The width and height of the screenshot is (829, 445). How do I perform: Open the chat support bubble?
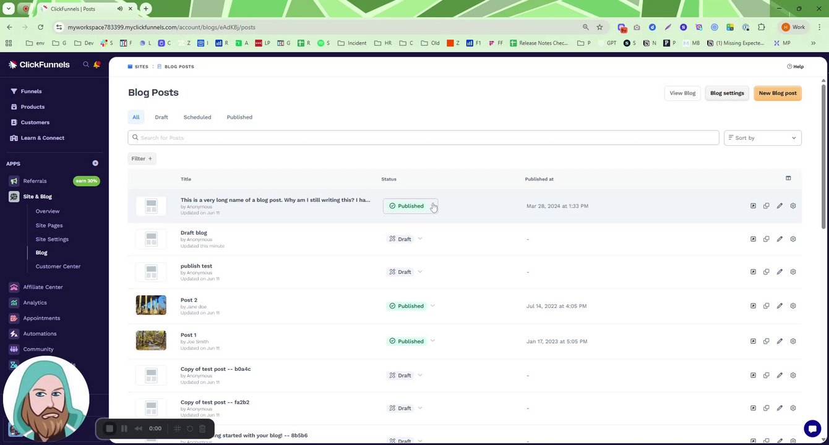pos(812,428)
